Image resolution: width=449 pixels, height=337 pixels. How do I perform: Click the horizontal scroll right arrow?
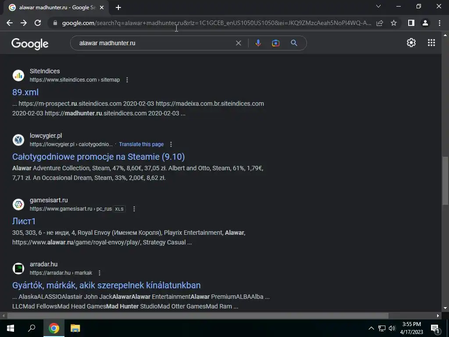pos(438,316)
